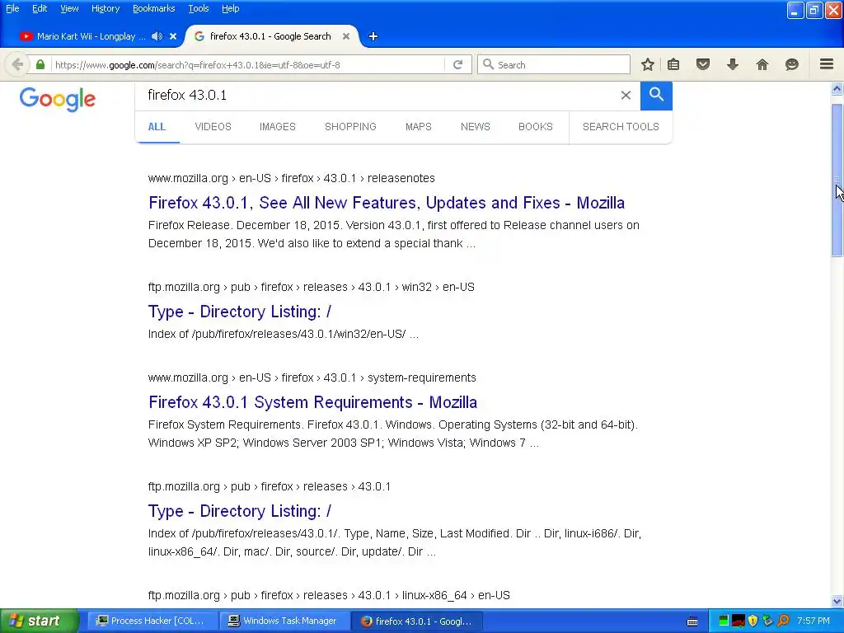This screenshot has width=844, height=633.
Task: Select the ALL results tab
Action: (157, 126)
